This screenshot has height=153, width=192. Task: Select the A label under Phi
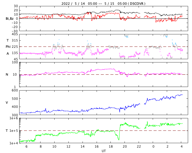click(8, 53)
